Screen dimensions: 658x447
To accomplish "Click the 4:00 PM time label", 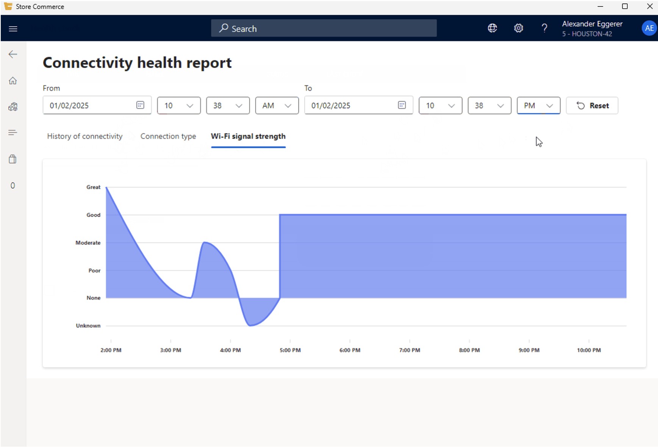I will click(230, 350).
